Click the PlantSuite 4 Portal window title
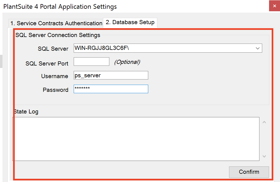Image resolution: width=280 pixels, height=182 pixels. (x=60, y=6)
